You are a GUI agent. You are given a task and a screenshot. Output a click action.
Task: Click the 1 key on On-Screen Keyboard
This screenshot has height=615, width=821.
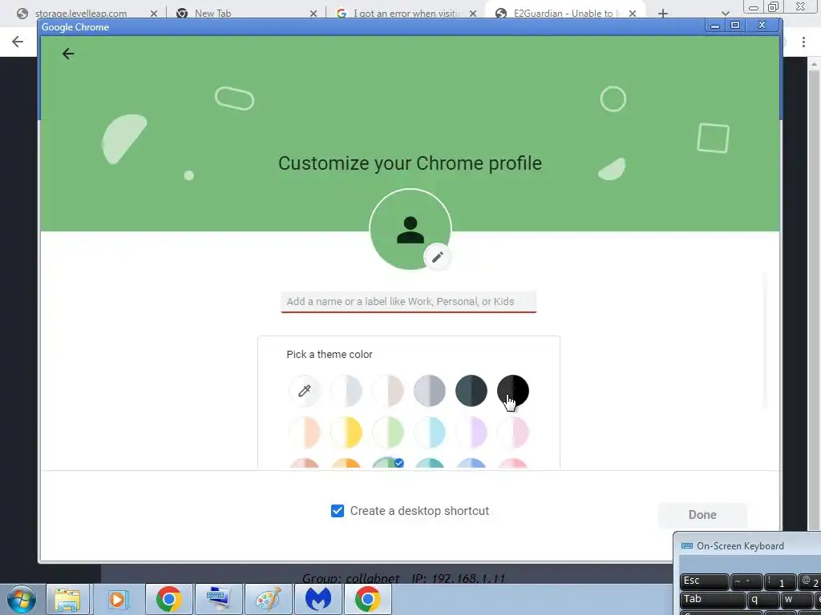pyautogui.click(x=779, y=581)
